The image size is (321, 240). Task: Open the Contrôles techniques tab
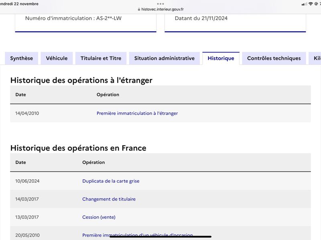274,58
